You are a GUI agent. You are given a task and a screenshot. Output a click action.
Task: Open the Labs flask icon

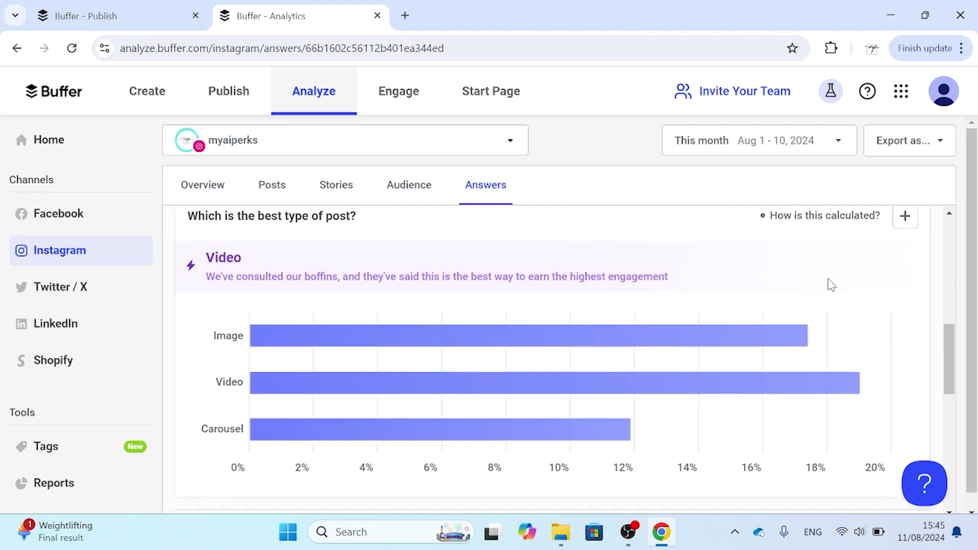coord(830,91)
